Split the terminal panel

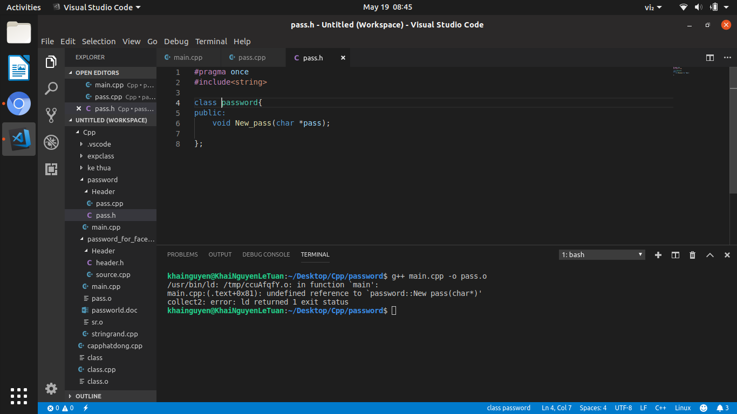[x=675, y=255]
